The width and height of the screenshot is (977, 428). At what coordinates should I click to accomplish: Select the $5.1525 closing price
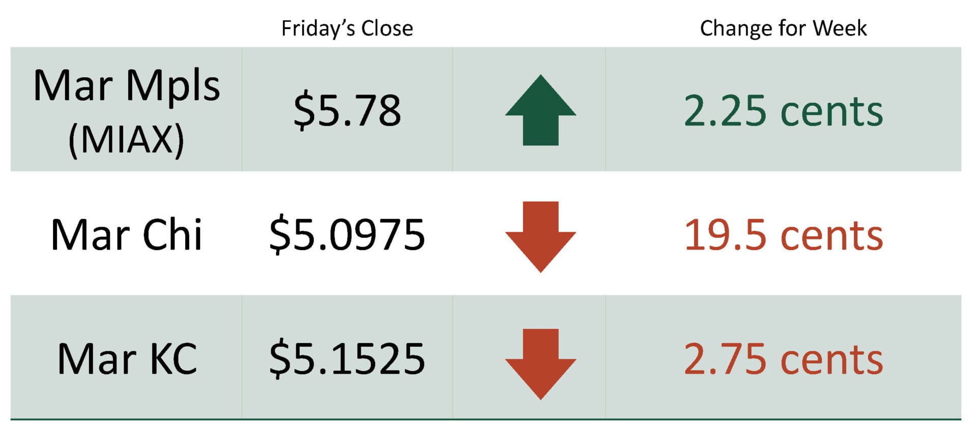347,359
